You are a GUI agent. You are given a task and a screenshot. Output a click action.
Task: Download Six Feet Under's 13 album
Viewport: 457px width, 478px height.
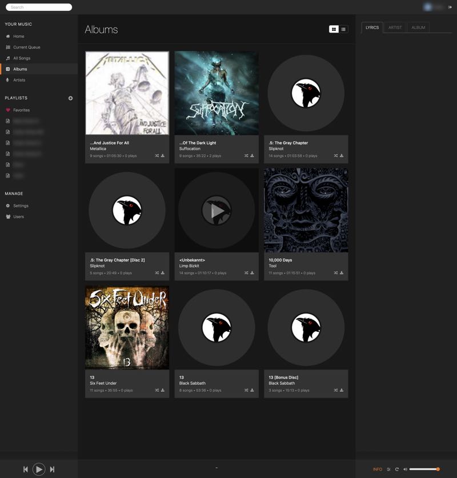[x=163, y=390]
